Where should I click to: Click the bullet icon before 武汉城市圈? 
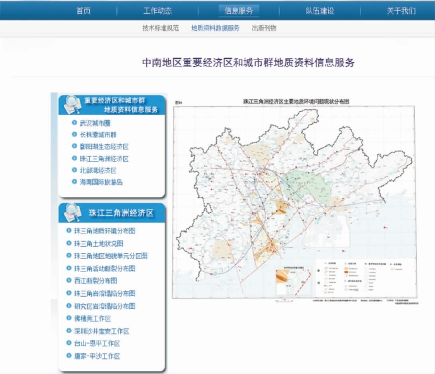[75, 123]
